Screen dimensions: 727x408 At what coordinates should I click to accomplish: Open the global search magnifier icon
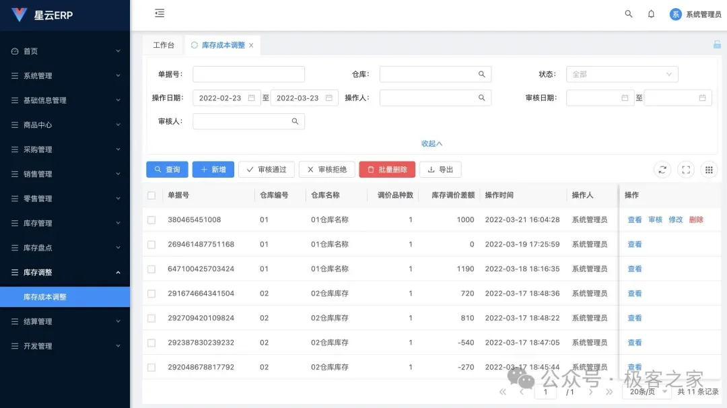[628, 13]
